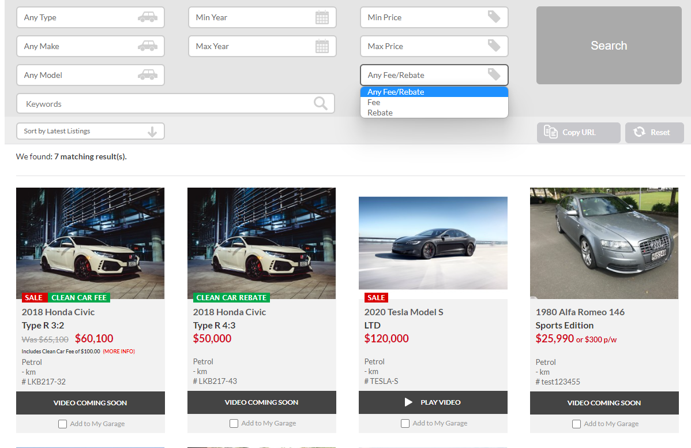This screenshot has height=448, width=691.
Task: Click VIDEO COMING SOON on Civic Type R 4:3
Action: [262, 402]
